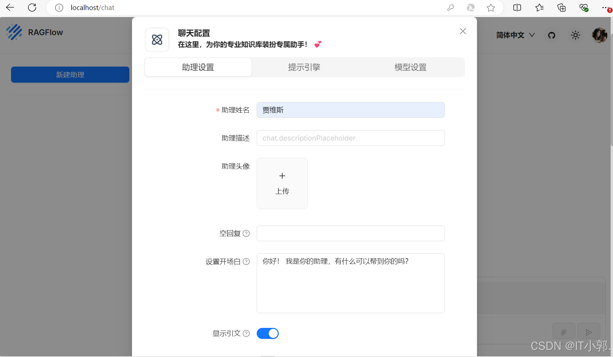Viewport: 613px width, 357px height.
Task: Add this page to browser favorites
Action: click(491, 7)
